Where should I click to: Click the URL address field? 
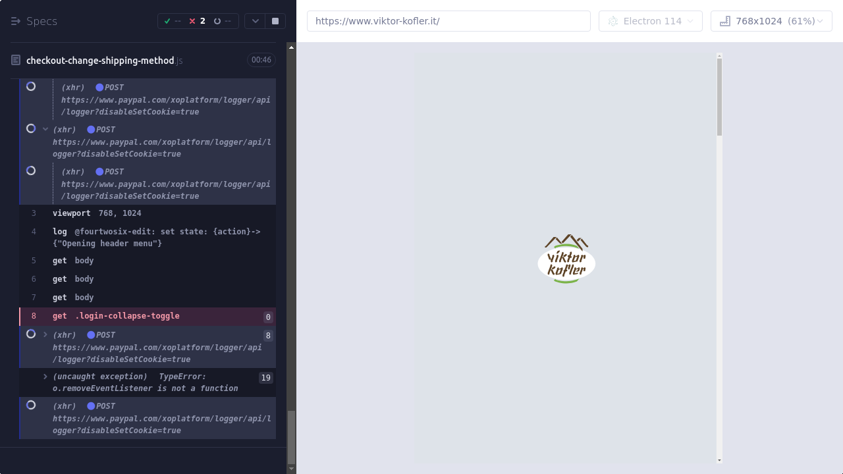click(x=449, y=21)
